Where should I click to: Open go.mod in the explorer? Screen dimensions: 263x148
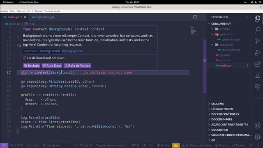tap(225, 55)
